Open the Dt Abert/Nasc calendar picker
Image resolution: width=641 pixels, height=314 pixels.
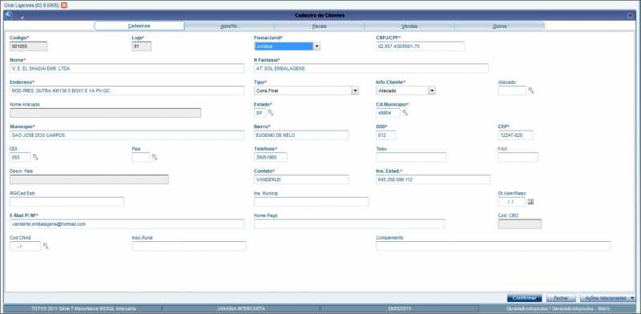point(530,202)
